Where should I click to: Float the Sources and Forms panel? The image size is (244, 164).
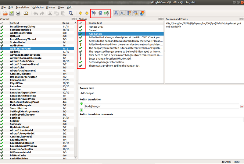[241, 19]
